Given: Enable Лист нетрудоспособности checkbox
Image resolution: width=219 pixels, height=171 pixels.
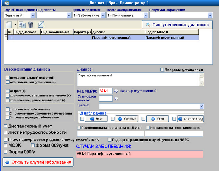Looking at the screenshot, I should [x=5, y=132].
